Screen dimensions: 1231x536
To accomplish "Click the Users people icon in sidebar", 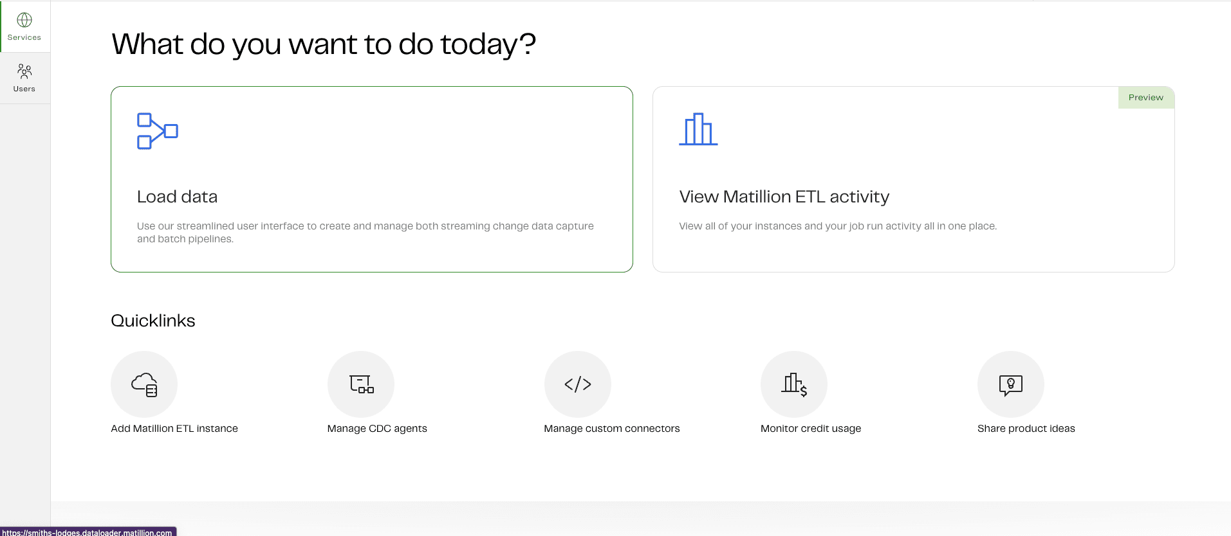I will tap(24, 71).
